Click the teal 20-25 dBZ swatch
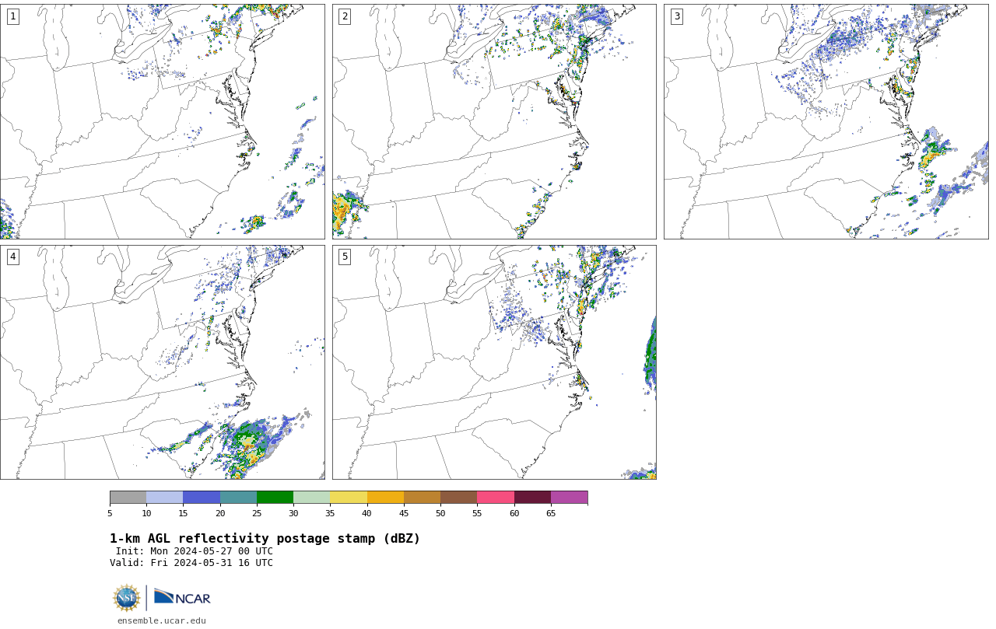This screenshot has height=629, width=996. pos(238,498)
